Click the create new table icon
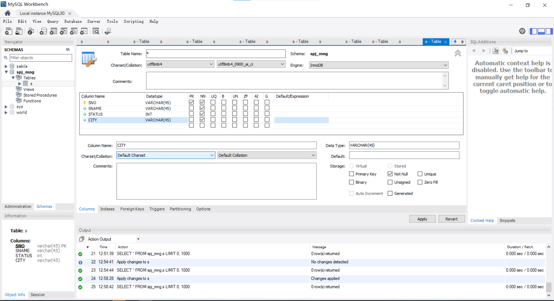Viewport: 554px width, 301px height. click(53, 31)
